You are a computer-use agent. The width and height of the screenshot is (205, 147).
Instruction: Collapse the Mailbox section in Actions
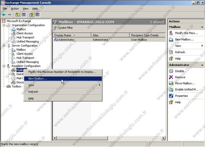(x=202, y=27)
